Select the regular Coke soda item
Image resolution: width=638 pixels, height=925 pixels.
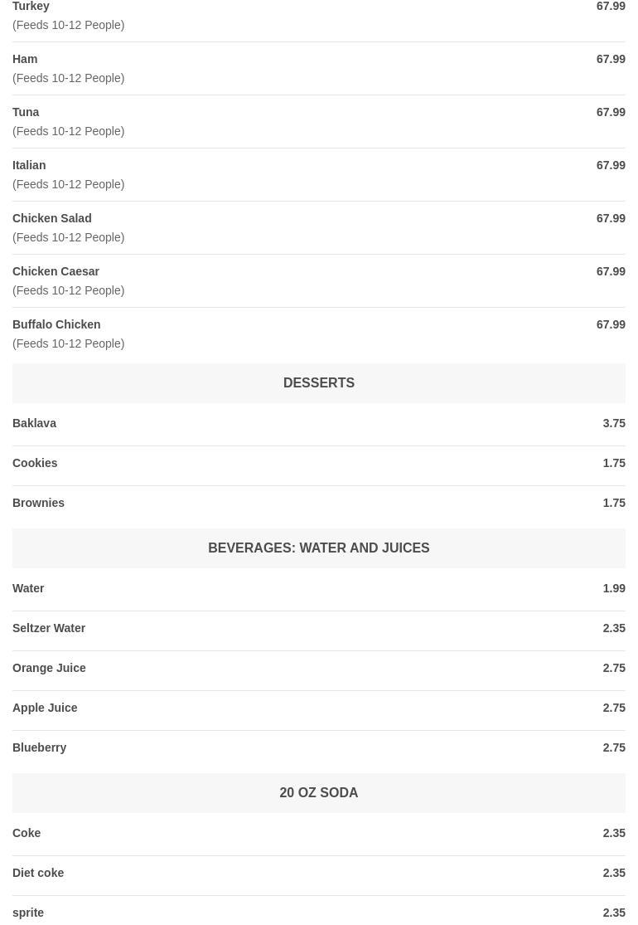(27, 833)
